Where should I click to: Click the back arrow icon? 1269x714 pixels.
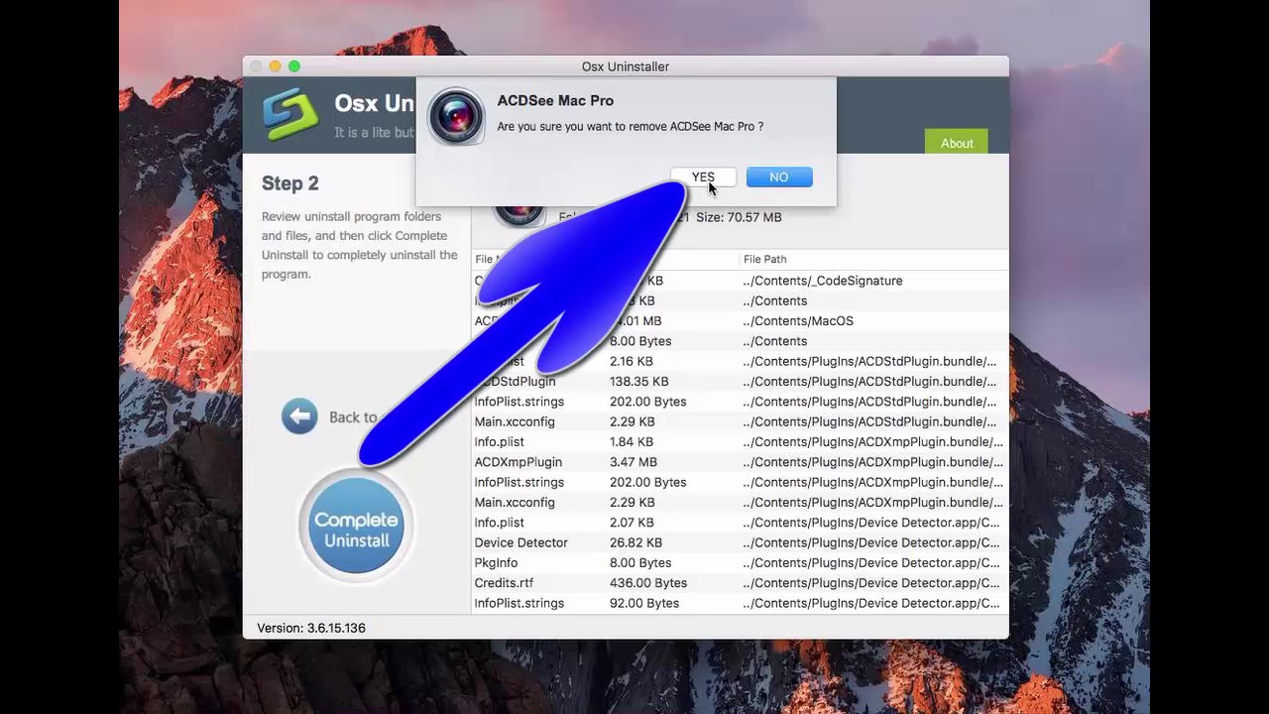[299, 416]
